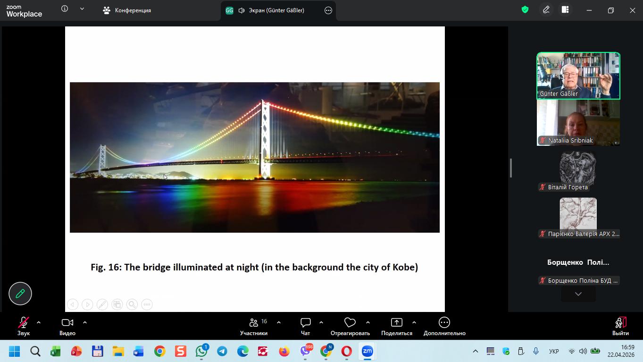The width and height of the screenshot is (643, 362).
Task: Open the meeting info circle icon
Action: pos(65,9)
